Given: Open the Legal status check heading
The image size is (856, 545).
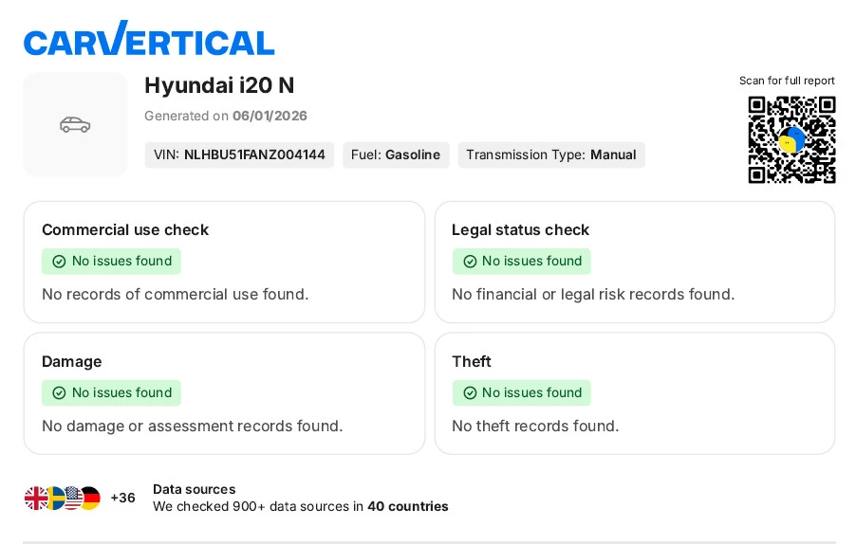Looking at the screenshot, I should (x=520, y=229).
